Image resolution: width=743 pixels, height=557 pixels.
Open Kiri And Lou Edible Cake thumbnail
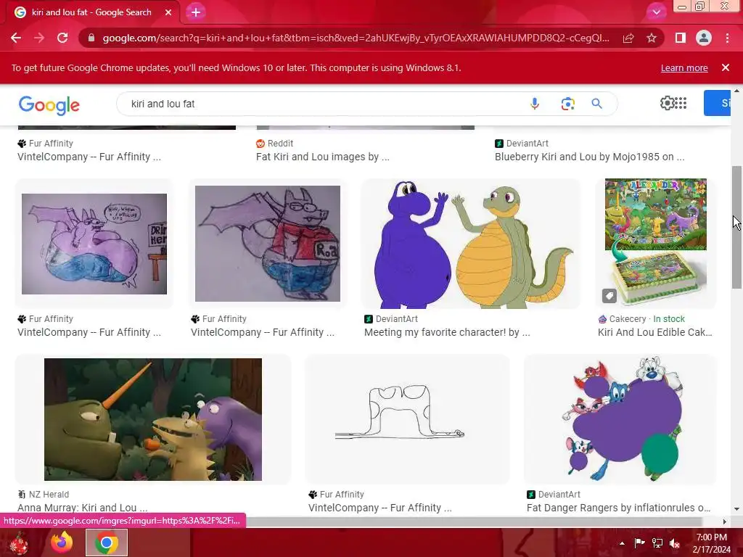[x=656, y=244]
